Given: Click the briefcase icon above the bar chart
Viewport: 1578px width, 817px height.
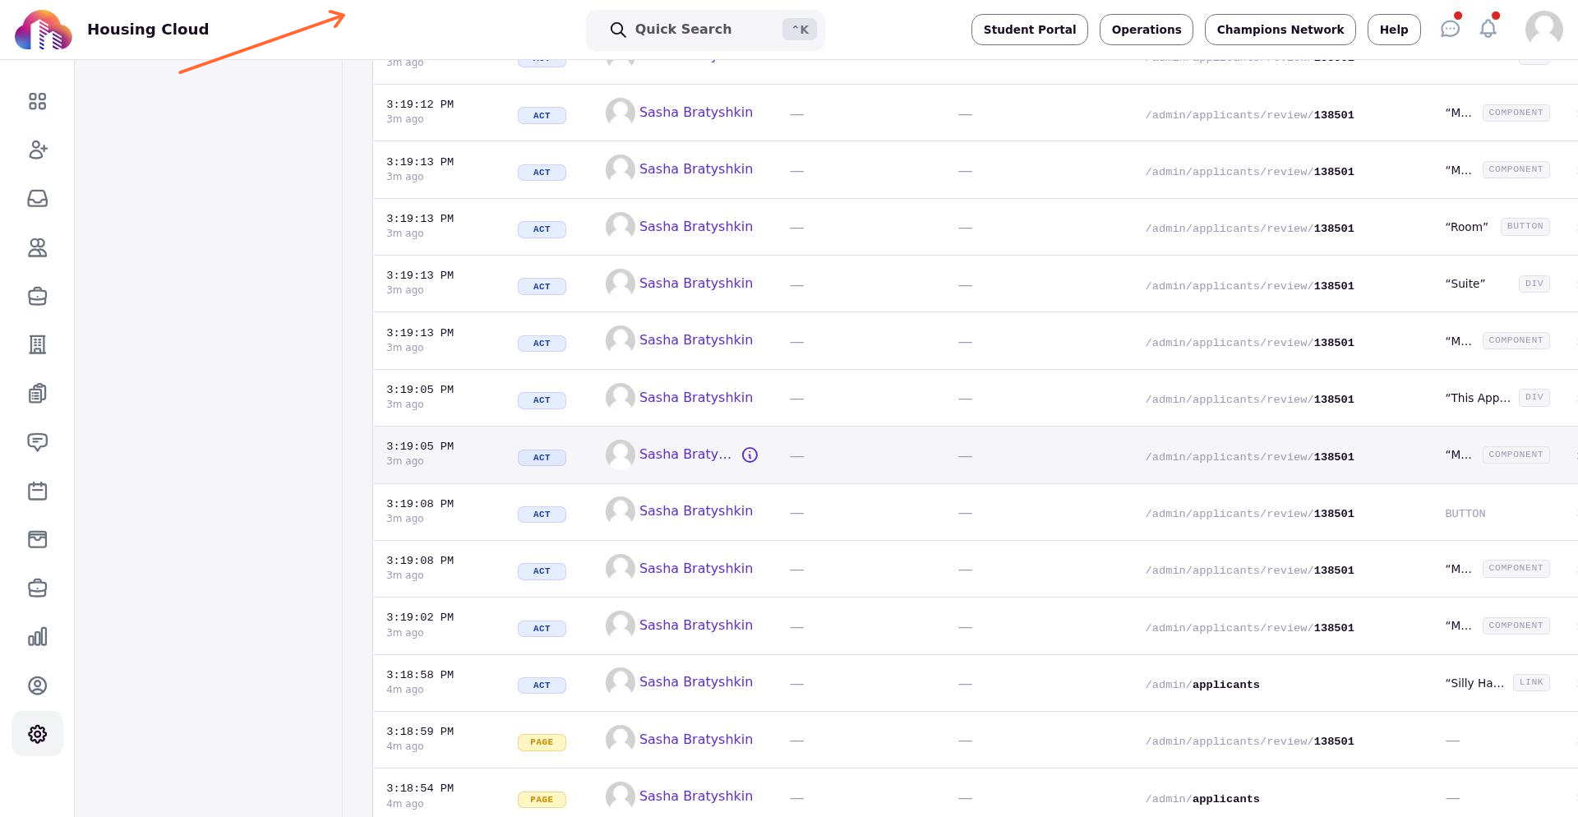Looking at the screenshot, I should (37, 588).
